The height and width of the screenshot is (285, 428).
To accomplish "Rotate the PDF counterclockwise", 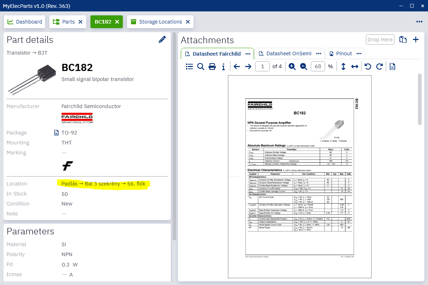I will (x=368, y=66).
